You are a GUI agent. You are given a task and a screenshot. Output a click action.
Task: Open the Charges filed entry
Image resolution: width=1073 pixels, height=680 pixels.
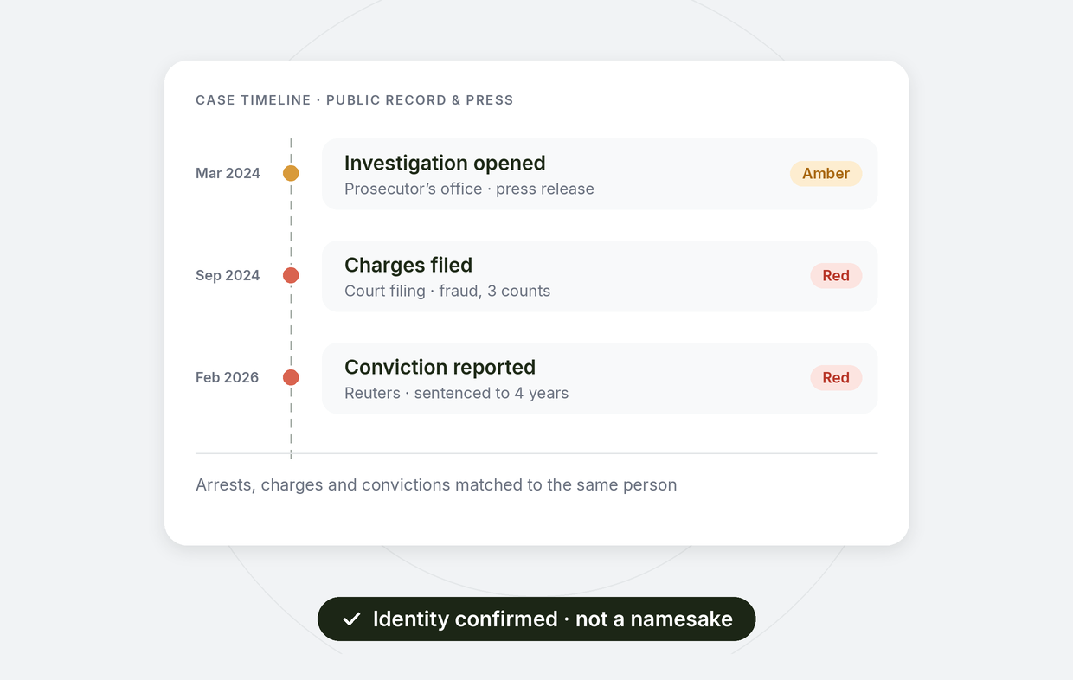(x=600, y=276)
